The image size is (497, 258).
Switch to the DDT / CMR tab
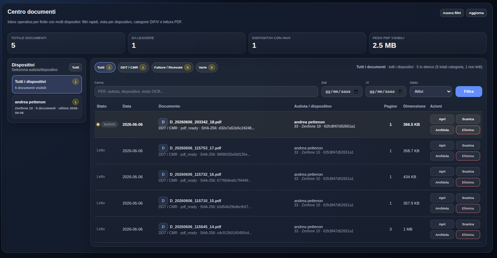tap(133, 67)
